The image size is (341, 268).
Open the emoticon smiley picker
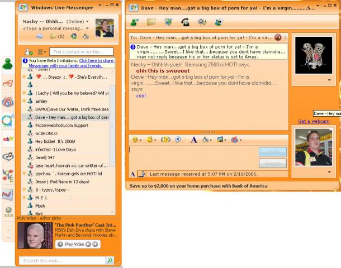coord(135,140)
